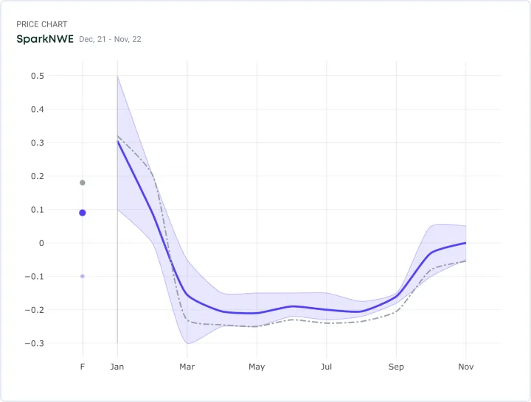Click the '0.1' y-axis label

click(x=38, y=210)
